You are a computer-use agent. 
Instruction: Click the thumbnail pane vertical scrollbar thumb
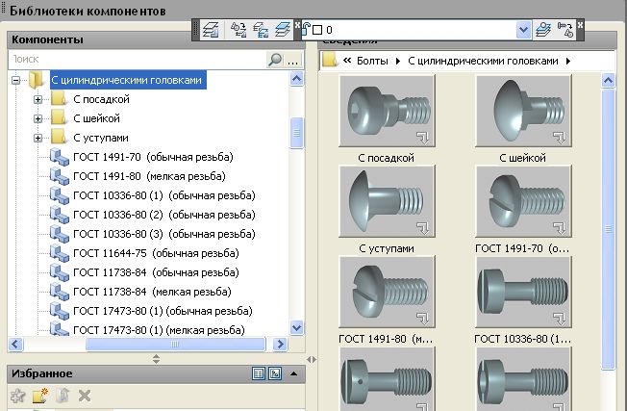tap(608, 229)
